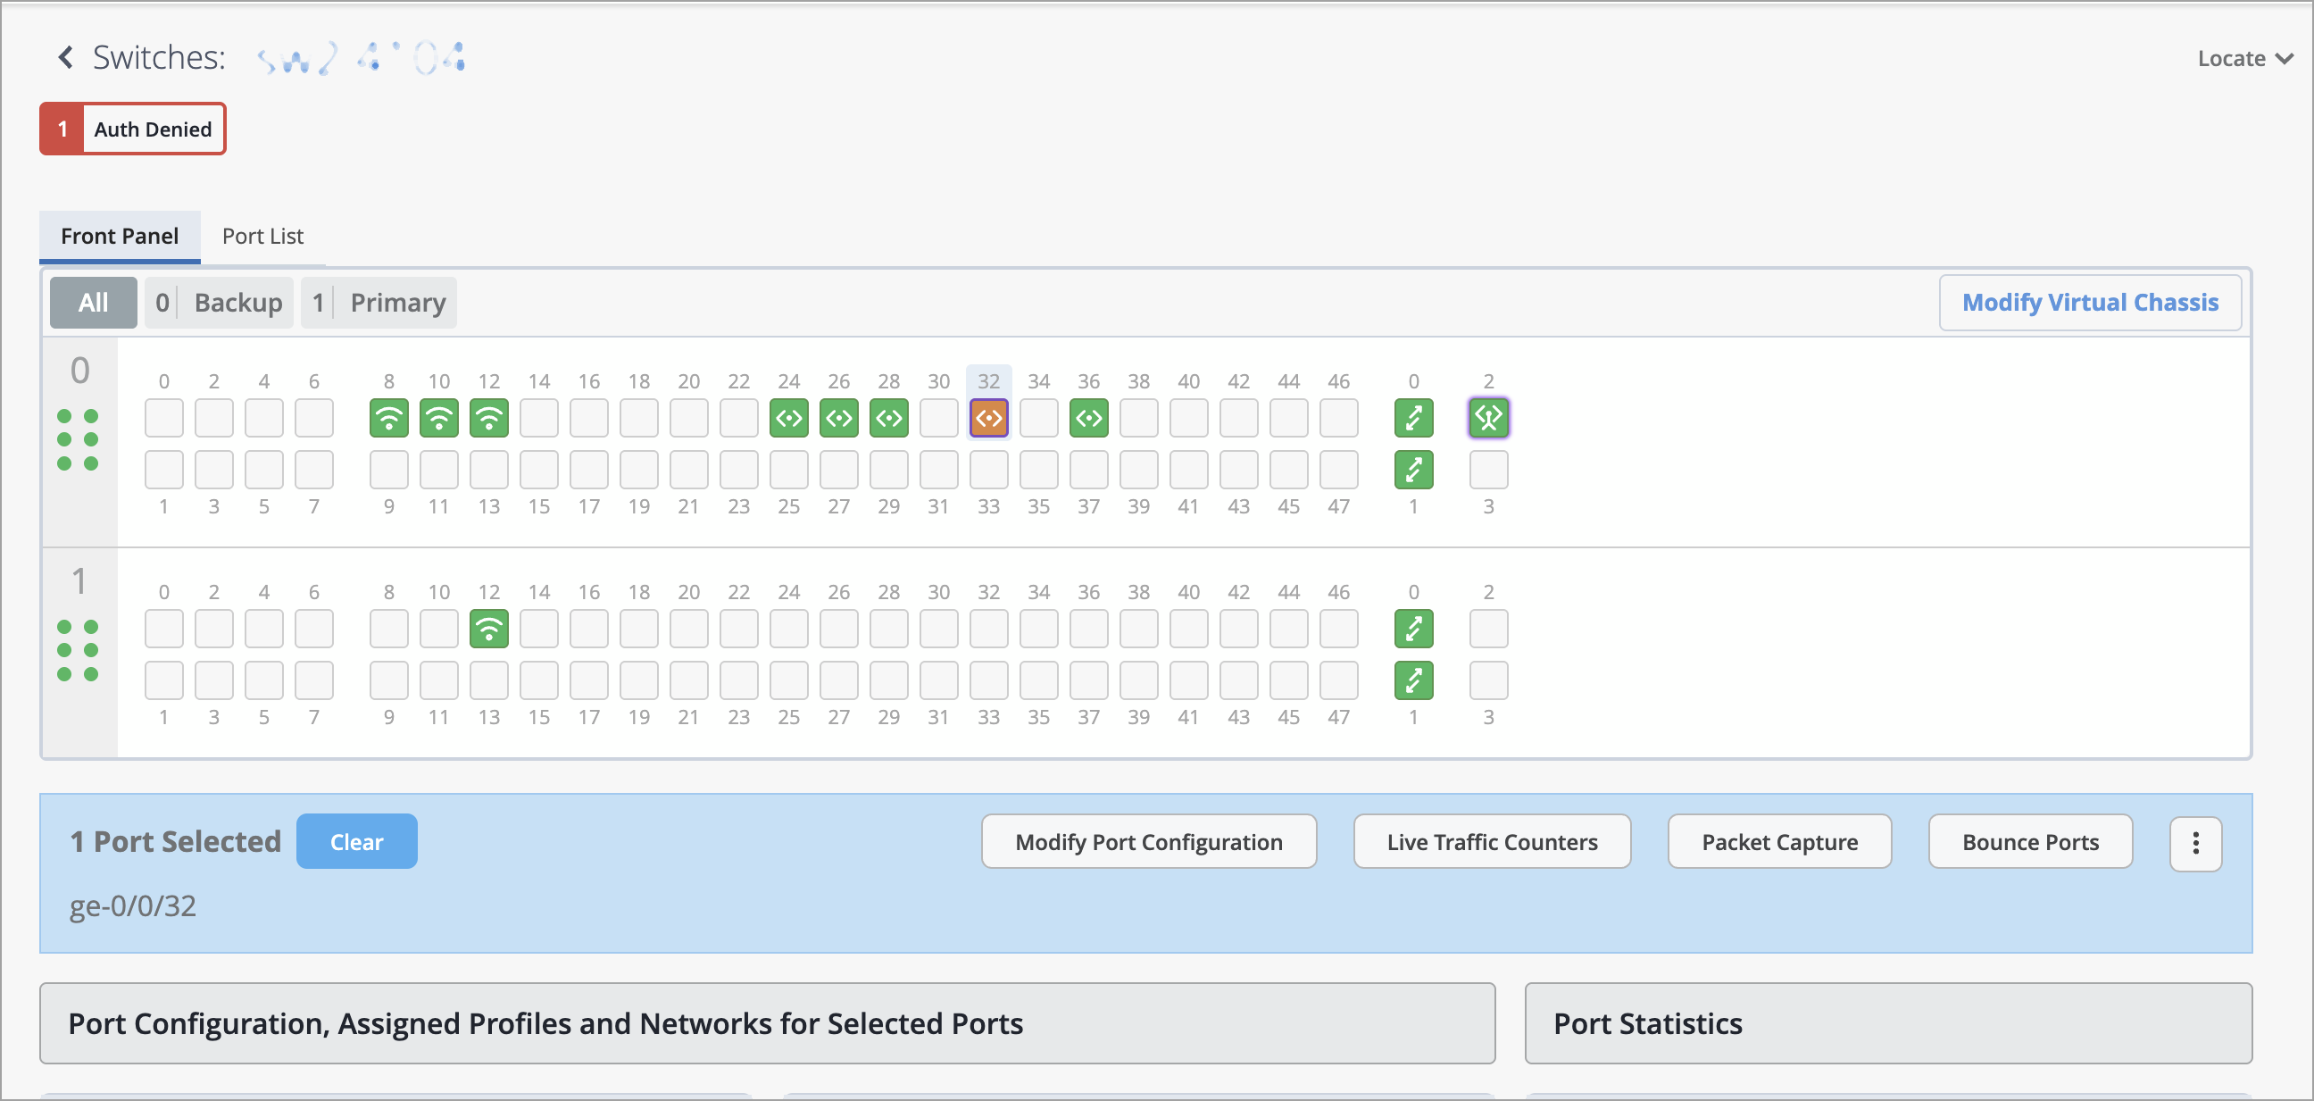Select uplink port 0 on member 0
Viewport: 2314px width, 1101px height.
1413,419
